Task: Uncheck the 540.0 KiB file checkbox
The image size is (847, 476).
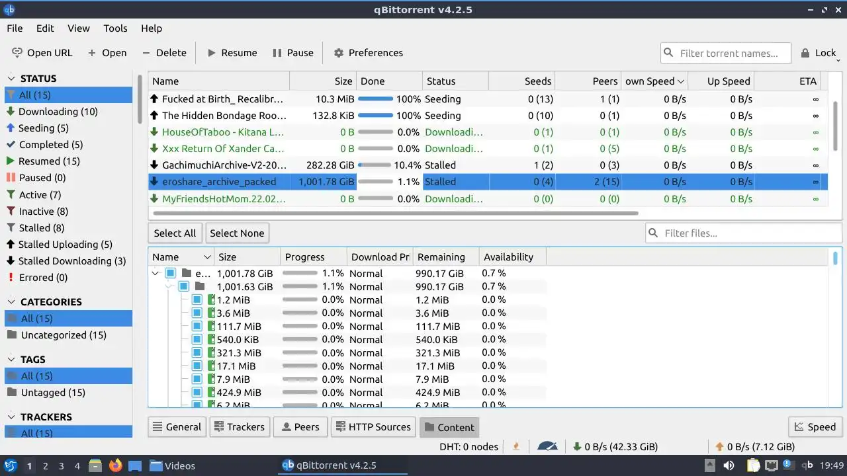Action: [197, 339]
